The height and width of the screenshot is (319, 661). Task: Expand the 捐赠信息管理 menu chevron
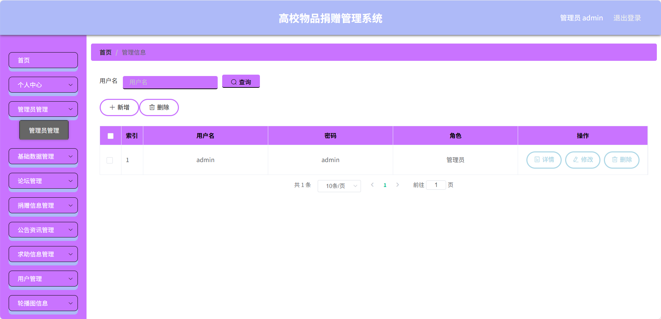pos(71,205)
